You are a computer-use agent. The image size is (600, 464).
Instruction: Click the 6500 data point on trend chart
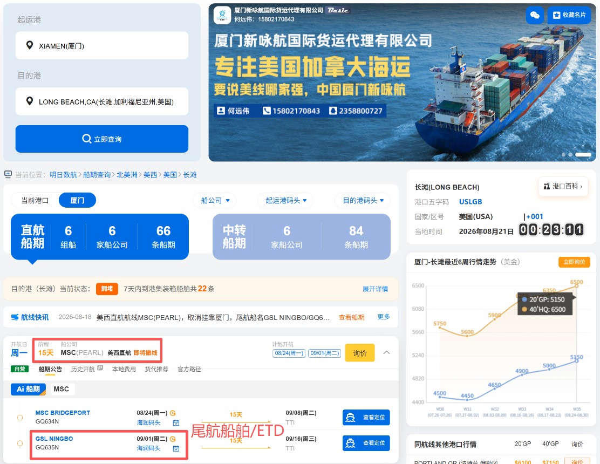[577, 285]
